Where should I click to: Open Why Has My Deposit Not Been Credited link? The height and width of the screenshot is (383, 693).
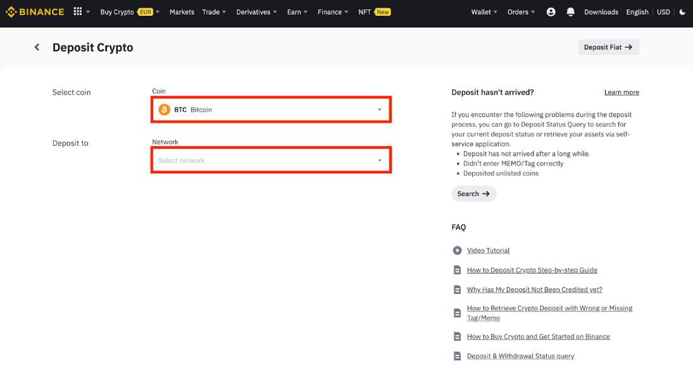point(534,289)
